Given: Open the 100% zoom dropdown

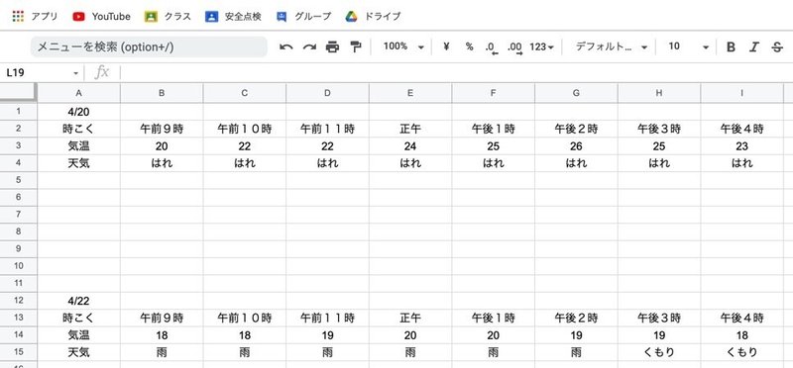Looking at the screenshot, I should [x=403, y=46].
